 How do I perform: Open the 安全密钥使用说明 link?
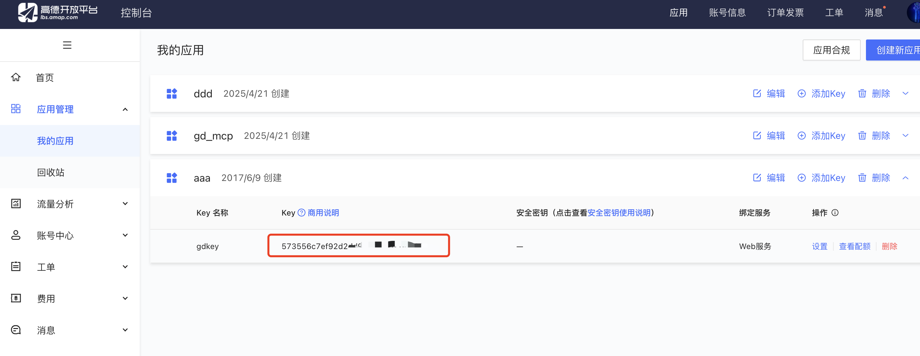pyautogui.click(x=619, y=213)
